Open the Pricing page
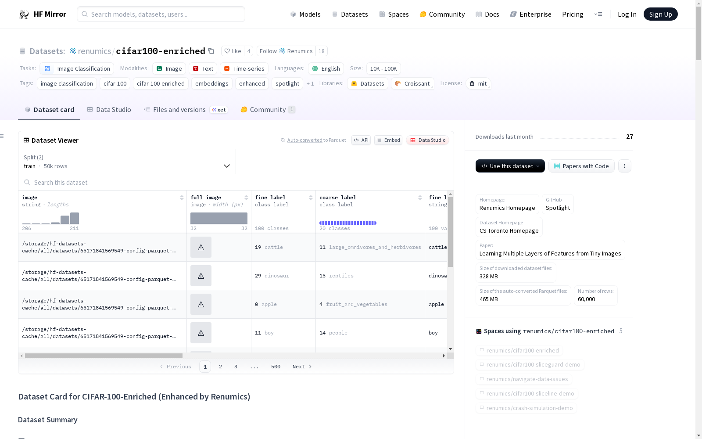 (573, 14)
